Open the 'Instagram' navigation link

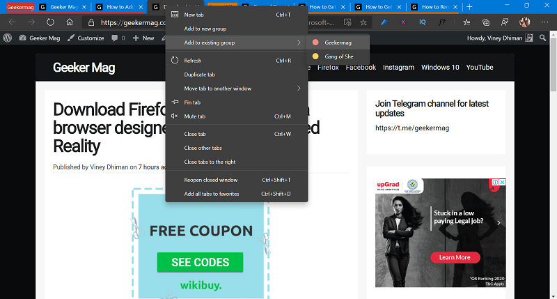point(398,67)
